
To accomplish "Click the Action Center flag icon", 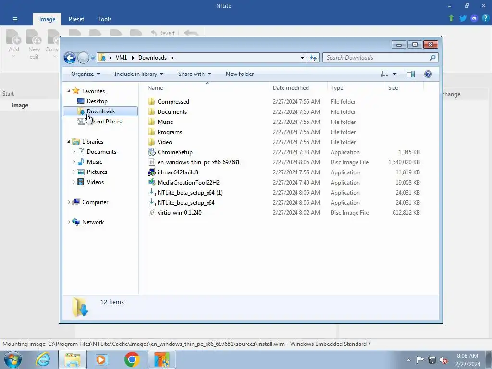I will 420,360.
